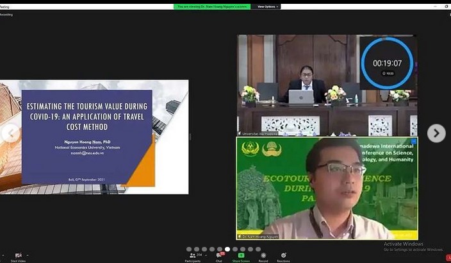Go to the tenth page dot
This screenshot has width=451, height=263.
[x=258, y=249]
